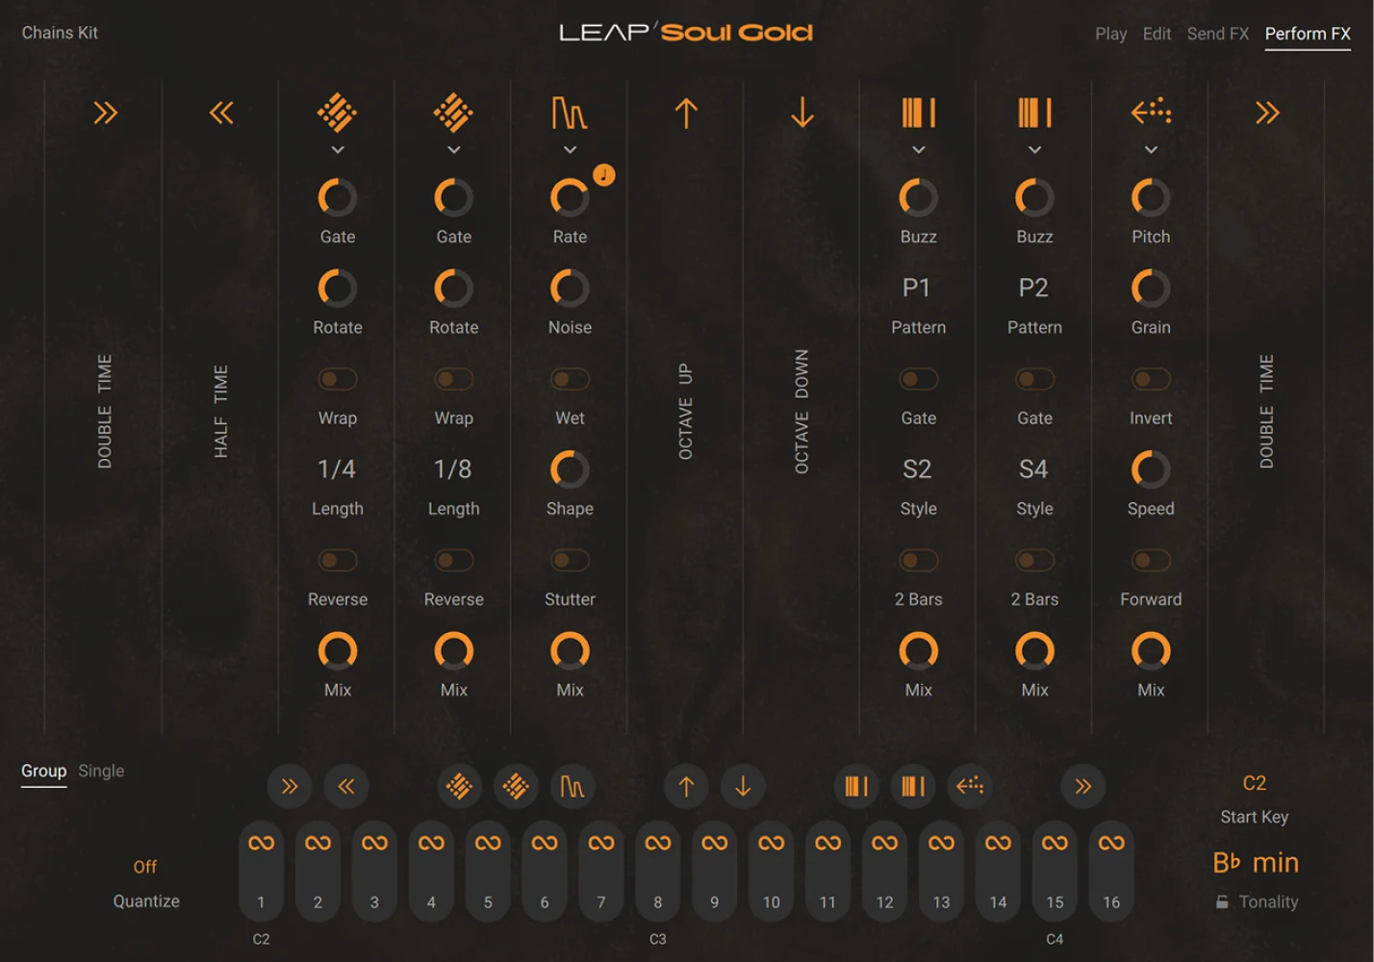Expand the Pitch effect chevron
This screenshot has height=962, width=1374.
click(x=1150, y=150)
